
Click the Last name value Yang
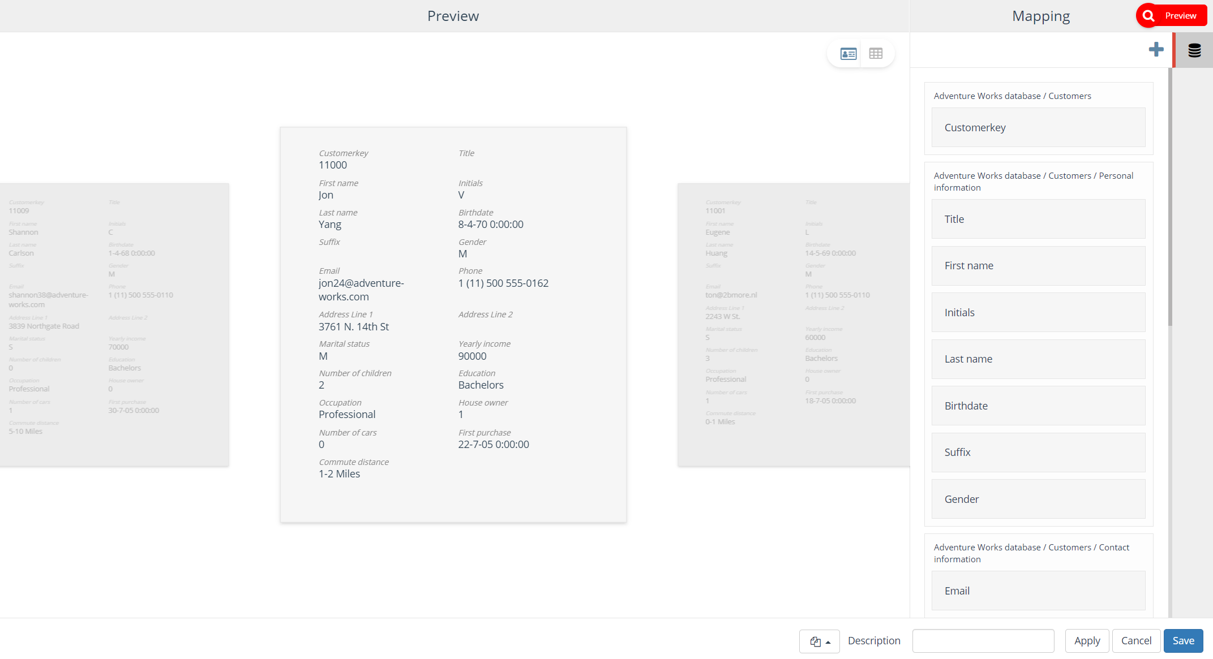pos(330,225)
